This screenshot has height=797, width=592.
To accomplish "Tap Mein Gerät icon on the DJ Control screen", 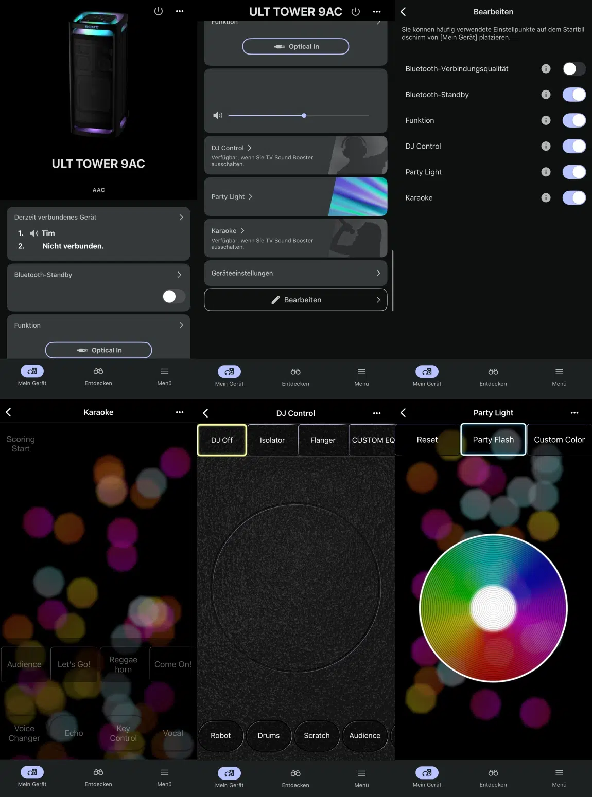I will 229,773.
